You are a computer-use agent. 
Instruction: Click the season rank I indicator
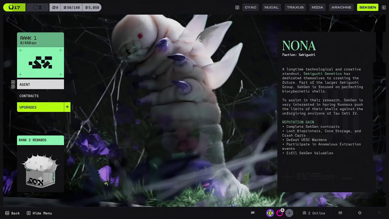[37, 7]
